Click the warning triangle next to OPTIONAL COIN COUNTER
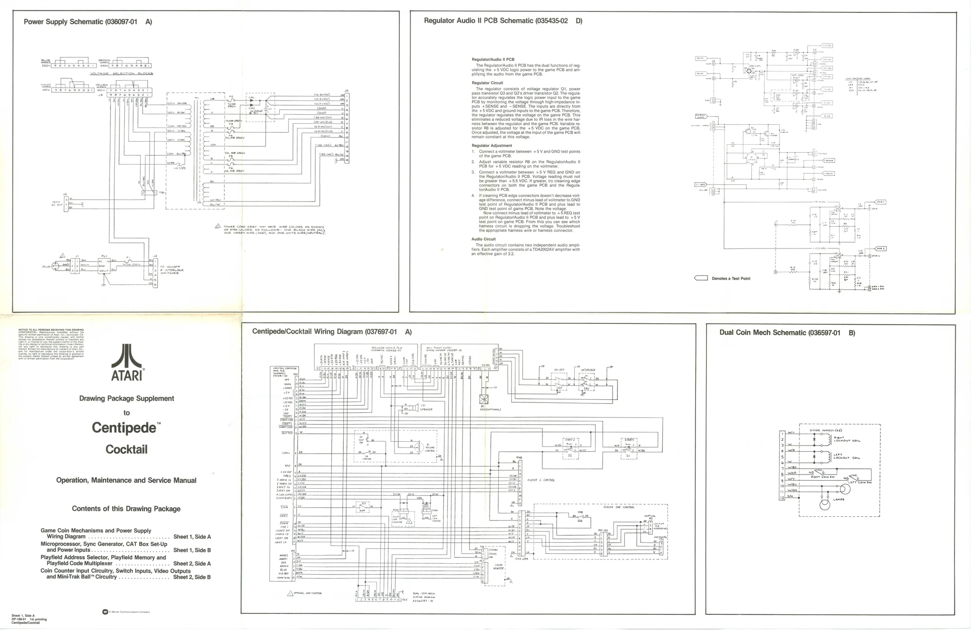Viewport: 971px width, 630px height. pyautogui.click(x=290, y=593)
